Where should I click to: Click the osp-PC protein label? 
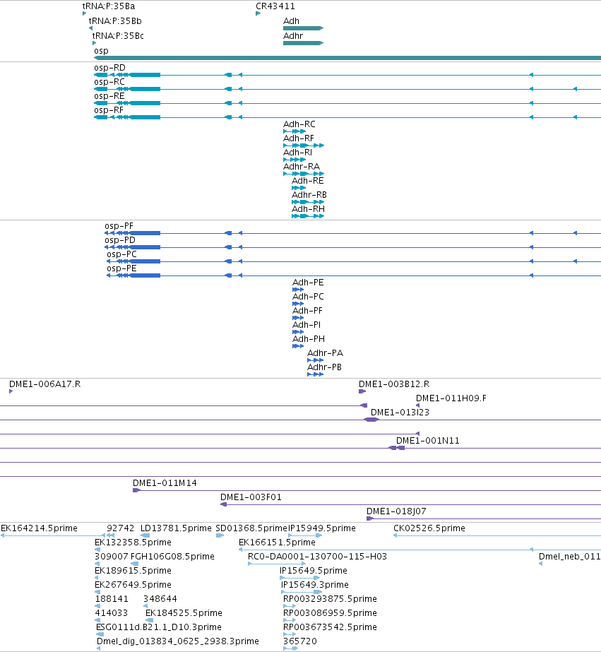(121, 254)
